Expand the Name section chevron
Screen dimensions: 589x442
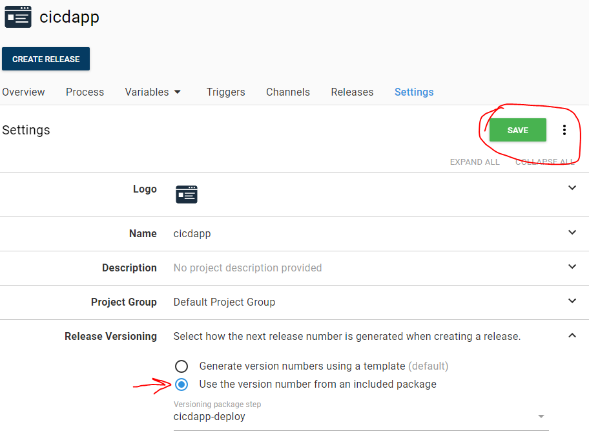(572, 233)
